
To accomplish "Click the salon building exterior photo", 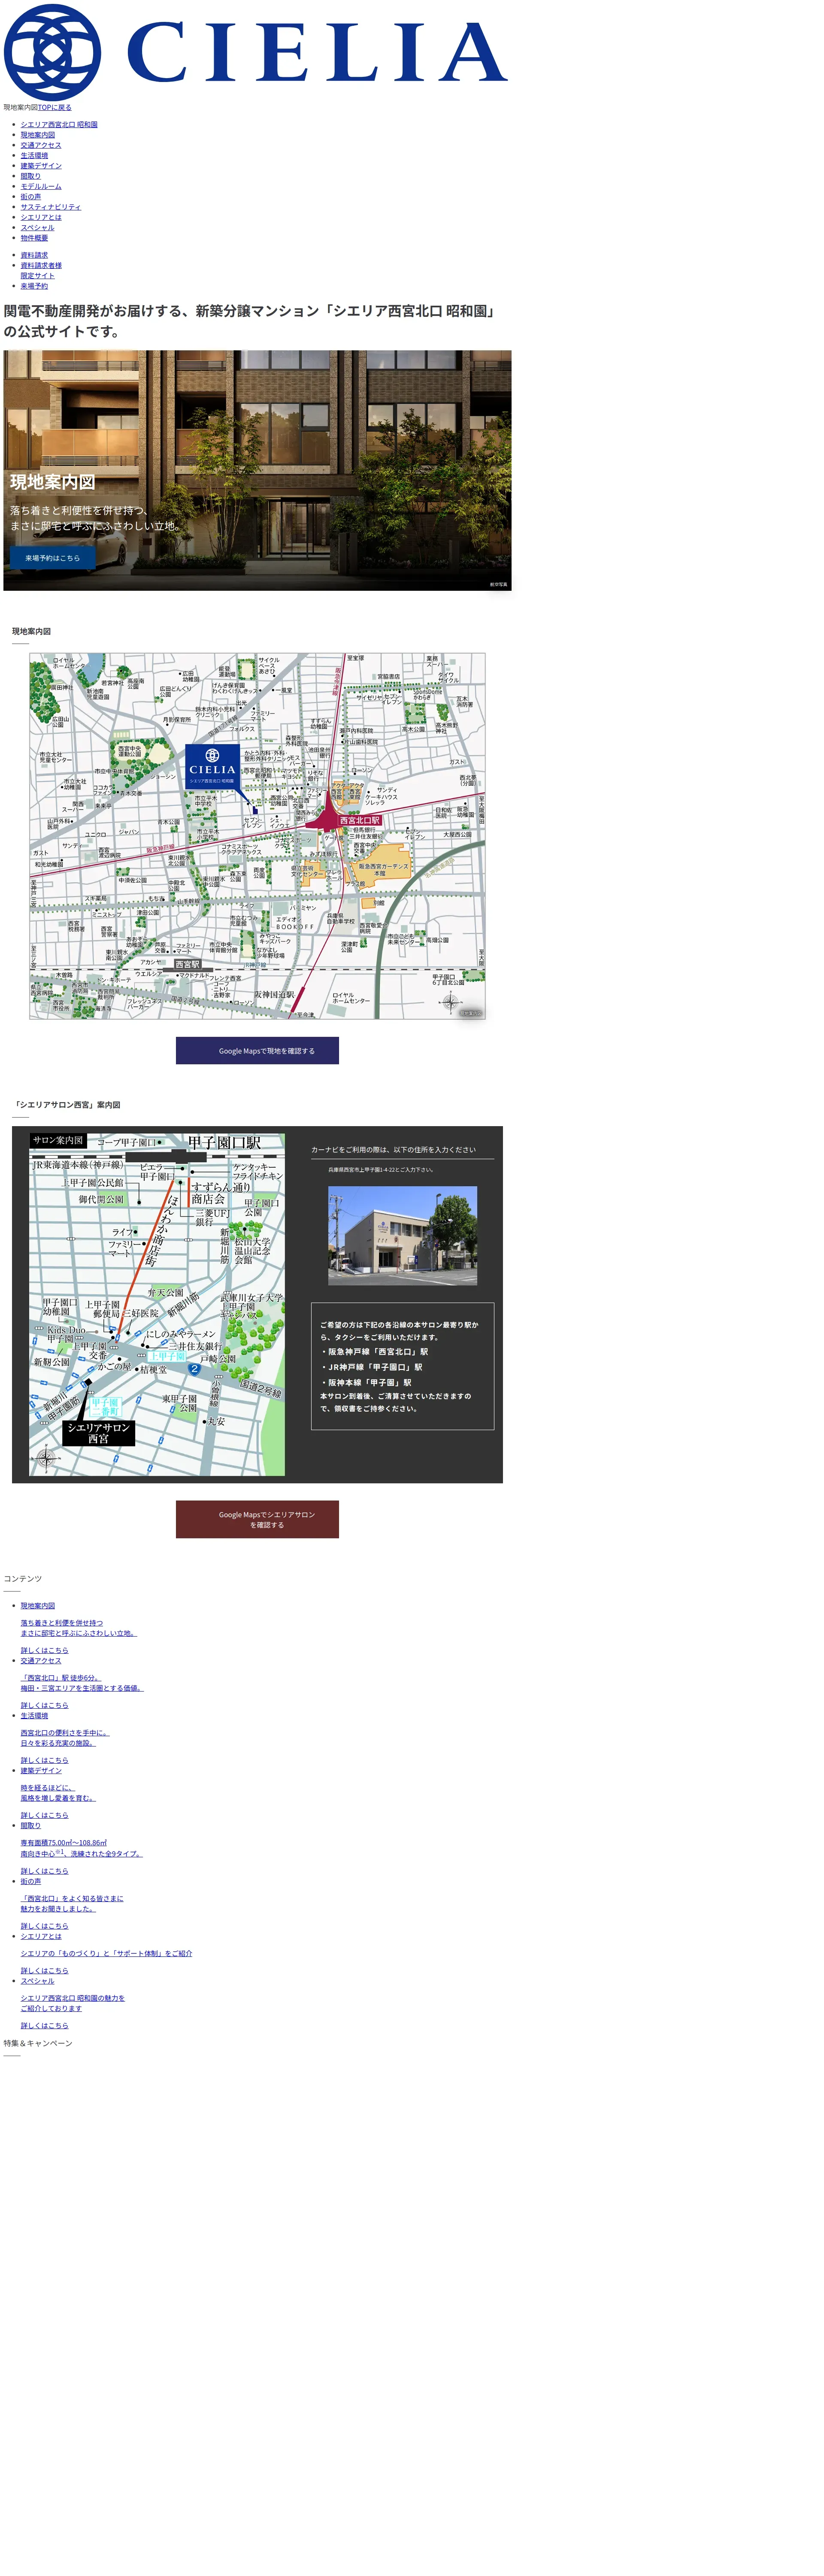I will point(402,1236).
